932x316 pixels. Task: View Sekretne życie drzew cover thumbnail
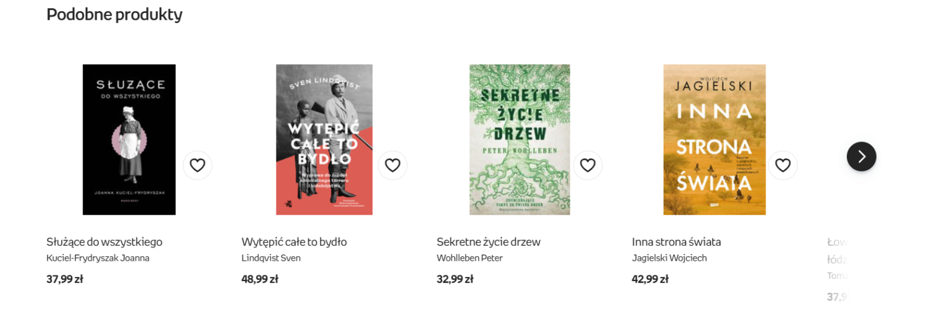(x=519, y=140)
